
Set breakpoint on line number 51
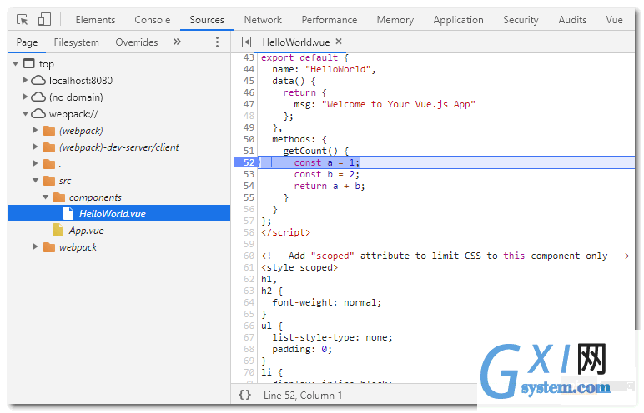pos(249,151)
